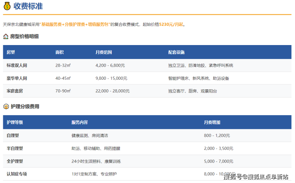The height and width of the screenshot is (183, 295).
Task: Click the 半自理型 care level row
Action: [x=15, y=148]
